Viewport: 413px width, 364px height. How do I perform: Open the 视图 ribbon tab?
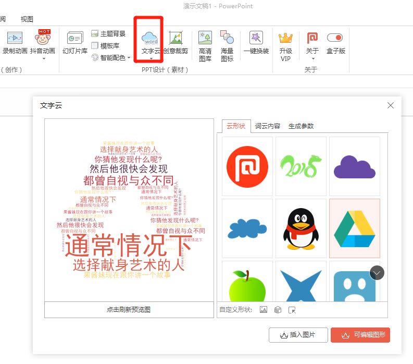pyautogui.click(x=27, y=19)
